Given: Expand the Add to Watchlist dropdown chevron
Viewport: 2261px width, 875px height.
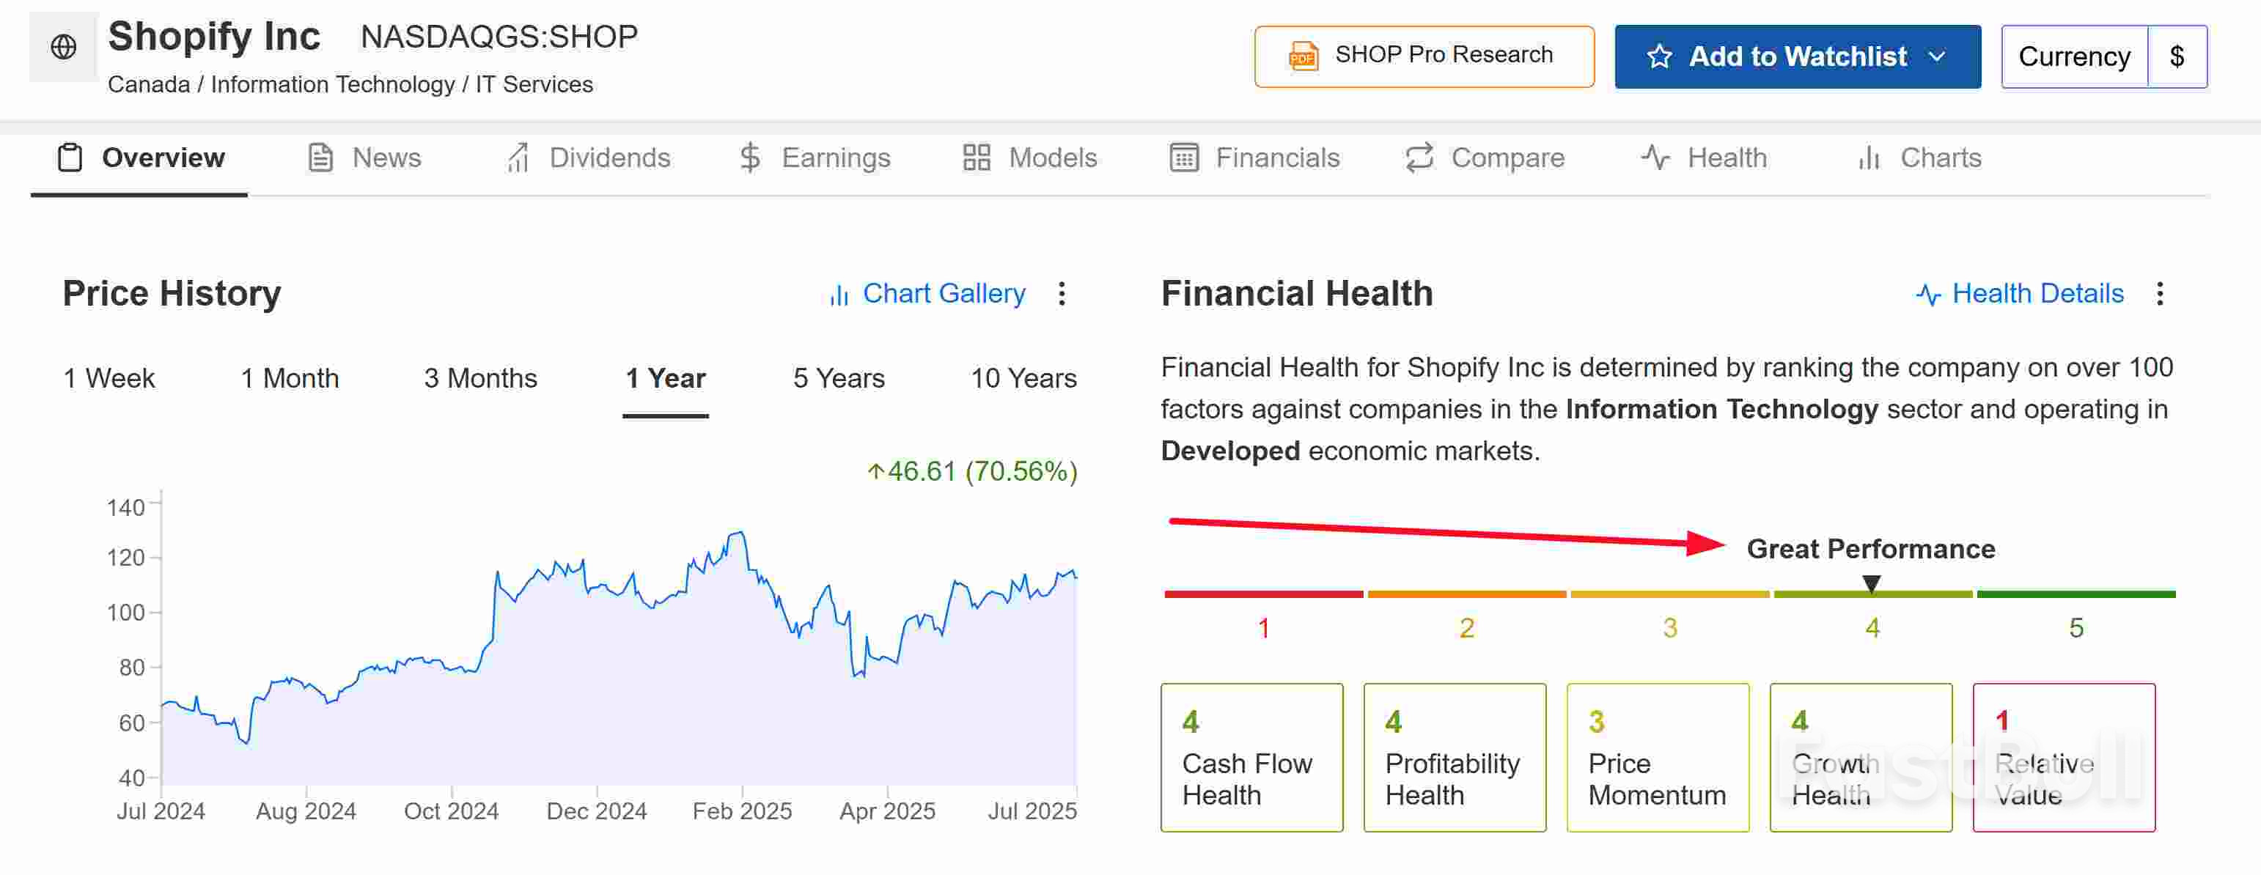Looking at the screenshot, I should (x=1937, y=56).
